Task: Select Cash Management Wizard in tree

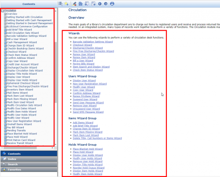Action: pyautogui.click(x=22, y=42)
